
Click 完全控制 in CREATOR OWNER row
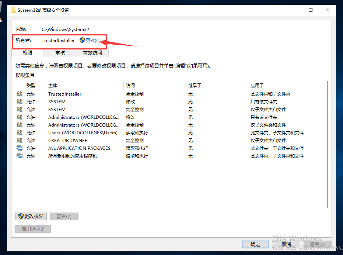pyautogui.click(x=135, y=141)
